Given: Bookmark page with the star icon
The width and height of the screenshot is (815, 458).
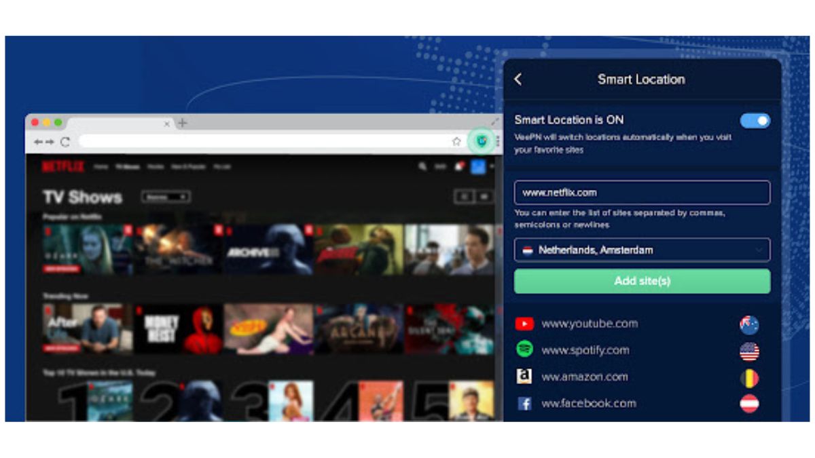Looking at the screenshot, I should click(x=456, y=142).
